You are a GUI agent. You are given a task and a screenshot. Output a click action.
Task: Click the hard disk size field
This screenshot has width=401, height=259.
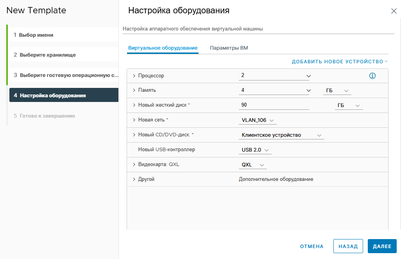274,105
